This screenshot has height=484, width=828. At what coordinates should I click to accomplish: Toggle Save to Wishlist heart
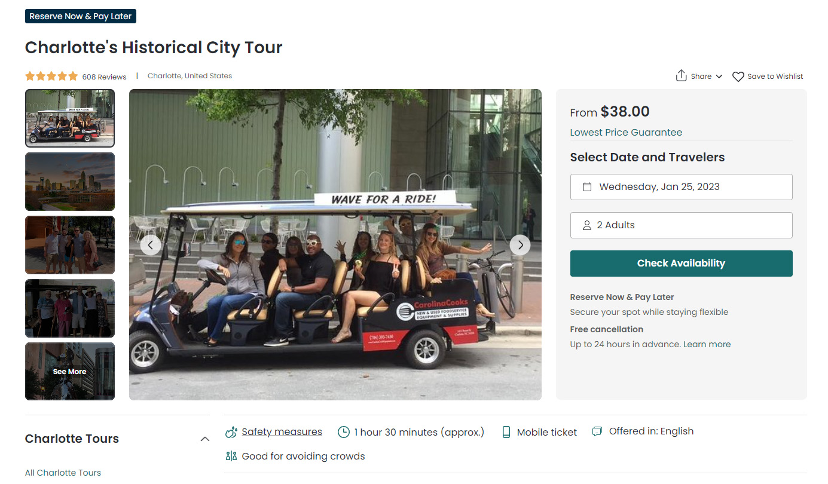coord(738,76)
